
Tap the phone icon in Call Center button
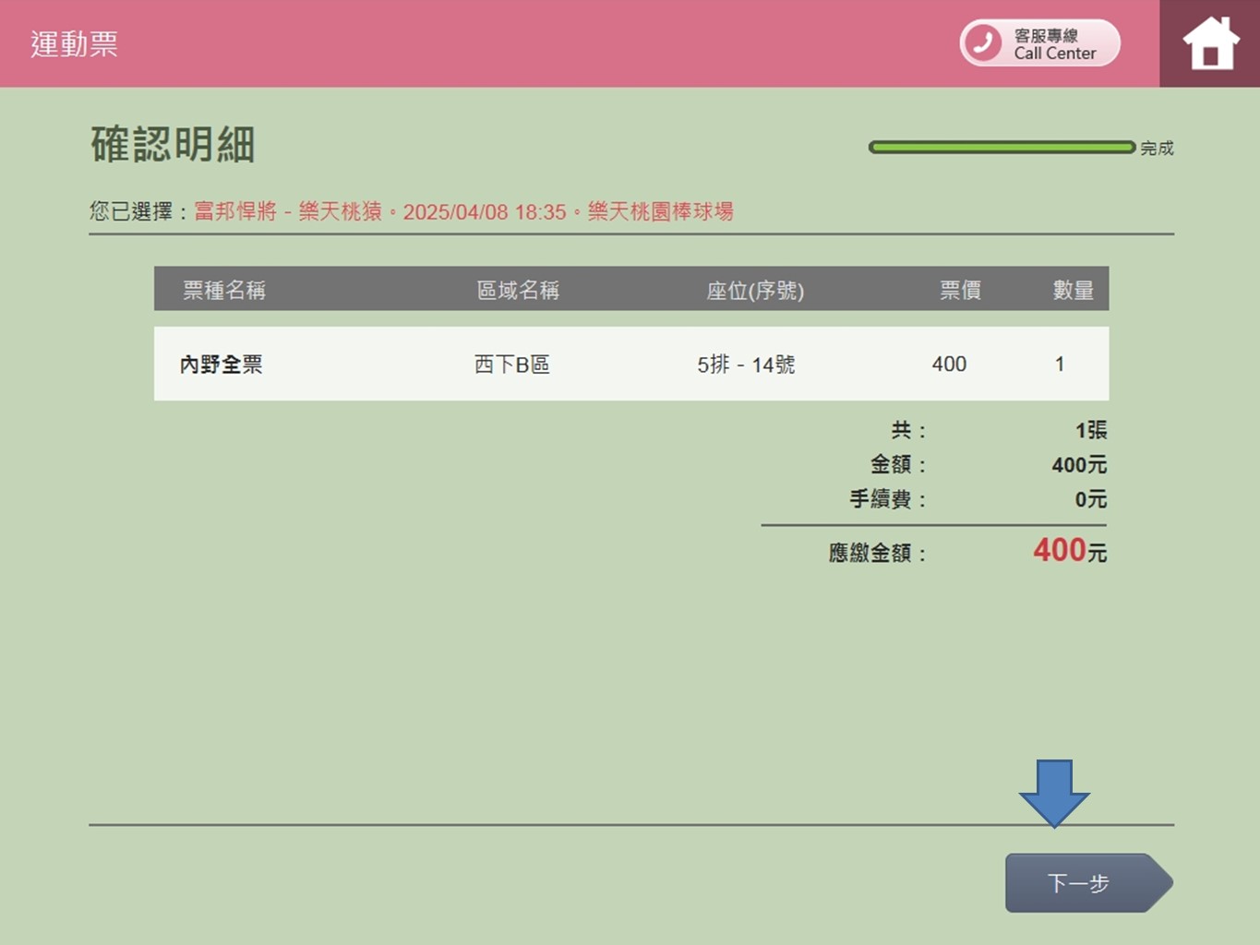tap(984, 43)
